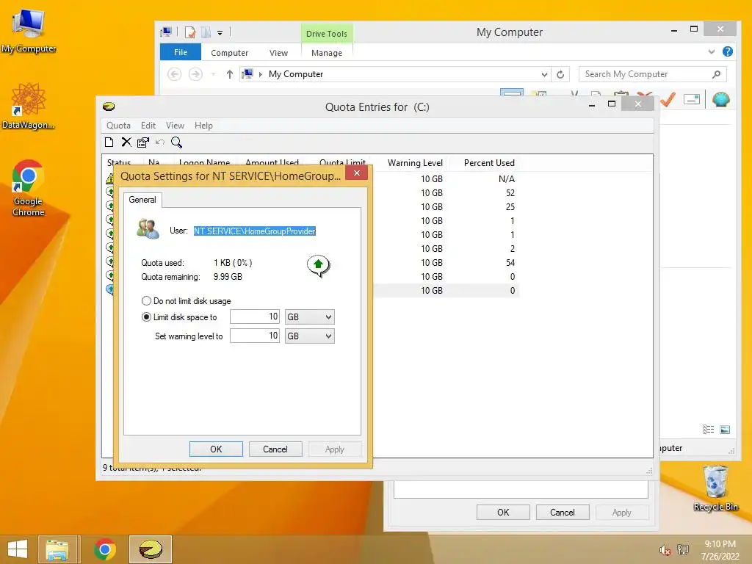Screen dimensions: 752x564
Task: Expand the ribbon using the chevron
Action: tap(711, 51)
